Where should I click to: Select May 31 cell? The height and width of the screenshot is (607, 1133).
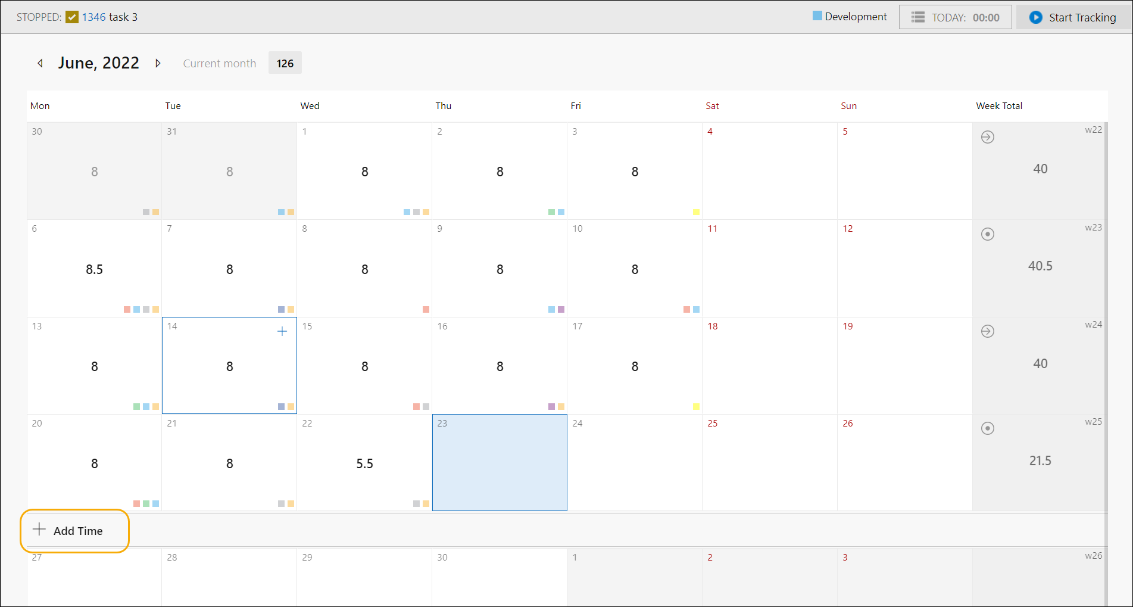229,171
